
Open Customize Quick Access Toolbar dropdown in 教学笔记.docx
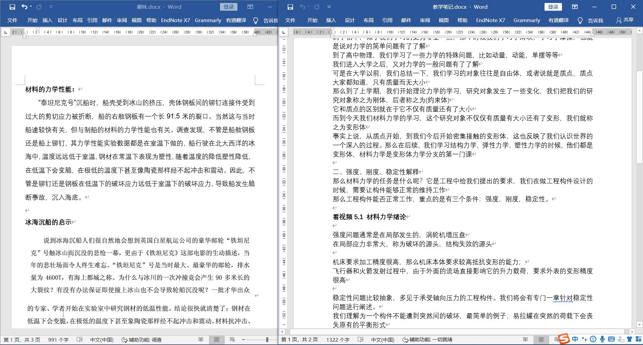click(x=329, y=7)
